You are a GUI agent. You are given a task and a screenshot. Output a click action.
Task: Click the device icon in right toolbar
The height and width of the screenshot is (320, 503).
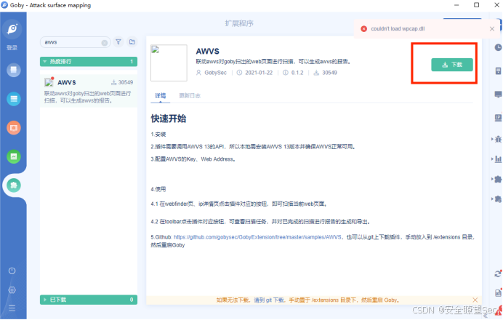(x=498, y=71)
